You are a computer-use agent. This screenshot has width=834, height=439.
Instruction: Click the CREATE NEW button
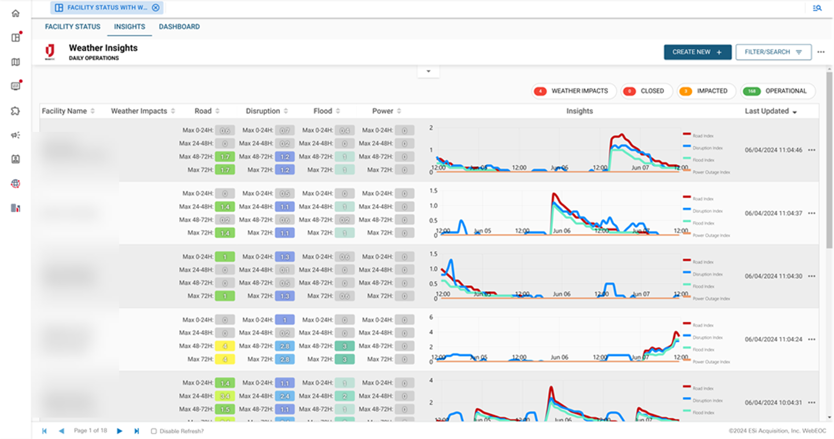point(697,51)
